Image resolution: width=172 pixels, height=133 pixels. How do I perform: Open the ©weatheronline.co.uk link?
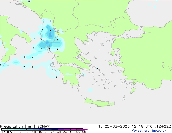pos(149,131)
